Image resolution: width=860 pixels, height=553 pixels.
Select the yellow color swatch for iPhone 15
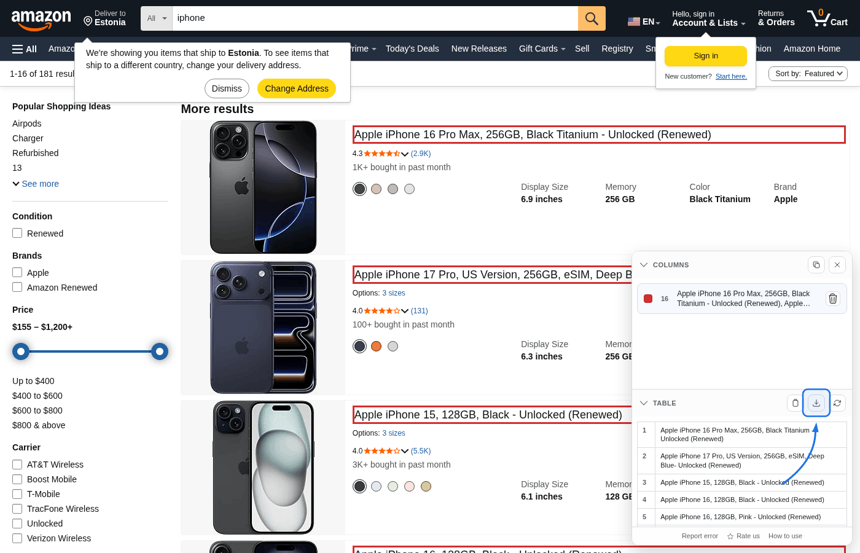click(426, 487)
